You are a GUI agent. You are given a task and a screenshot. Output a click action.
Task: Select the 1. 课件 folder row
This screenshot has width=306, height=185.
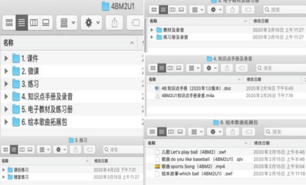72,58
